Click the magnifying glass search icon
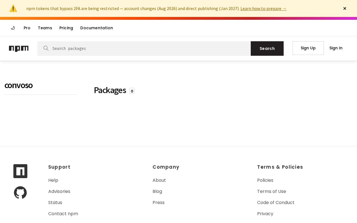357x223 pixels. pos(46,48)
